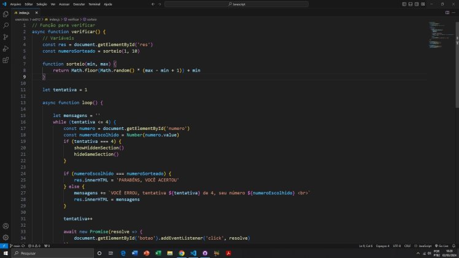Open Microsoft Edge from taskbar
Screen dimensions: 459x258
click(x=123, y=253)
